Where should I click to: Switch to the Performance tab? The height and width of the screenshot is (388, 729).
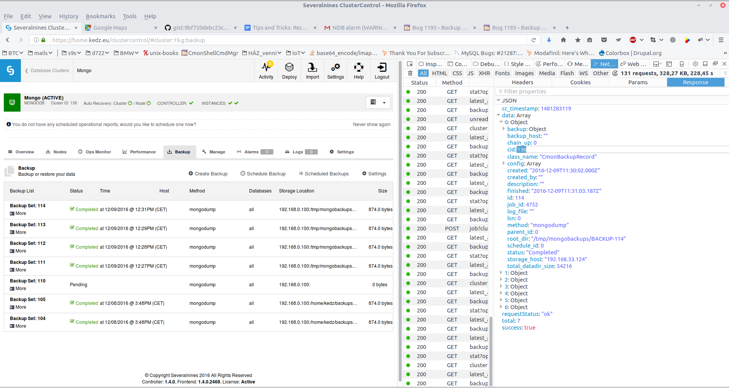(139, 152)
